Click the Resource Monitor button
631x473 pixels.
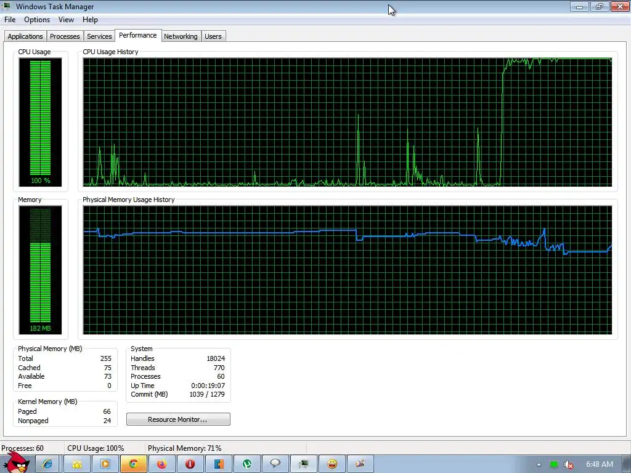[x=178, y=419]
